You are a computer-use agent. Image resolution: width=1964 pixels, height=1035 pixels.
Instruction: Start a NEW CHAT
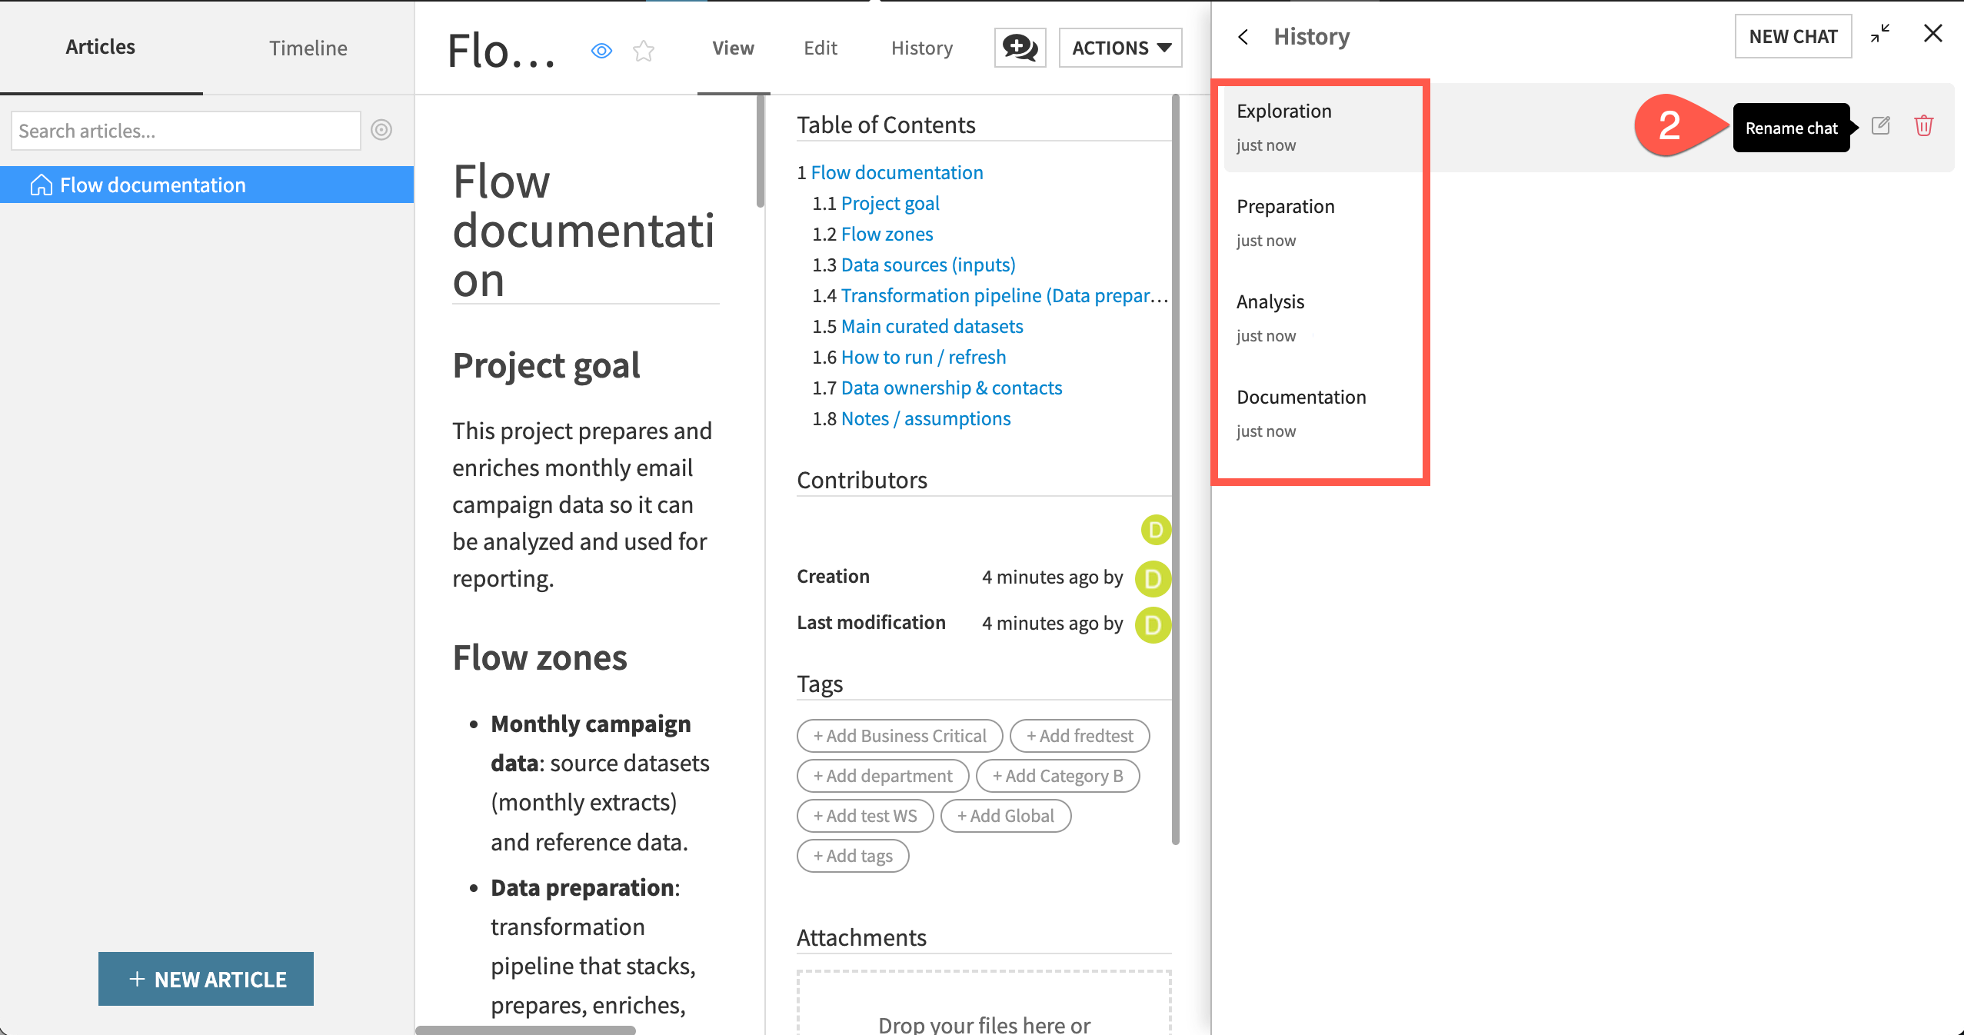1793,36
